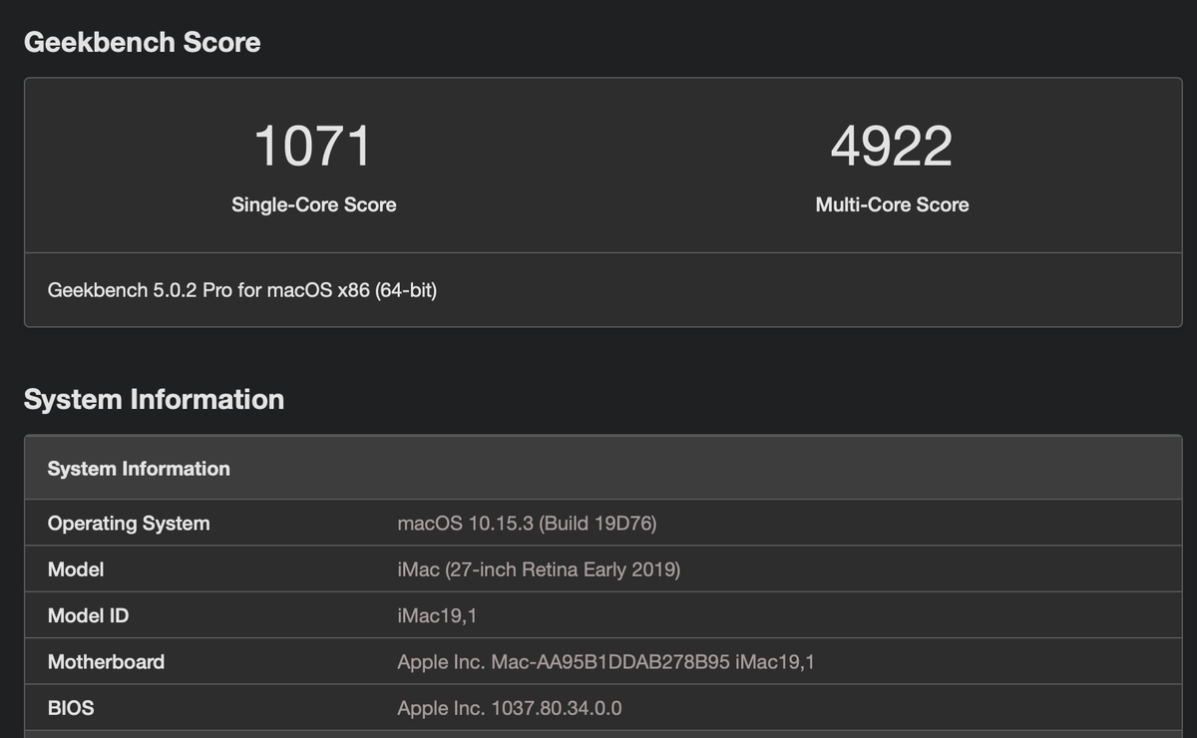Click the Single-Core Score label
Screen dimensions: 1197x738
point(313,204)
